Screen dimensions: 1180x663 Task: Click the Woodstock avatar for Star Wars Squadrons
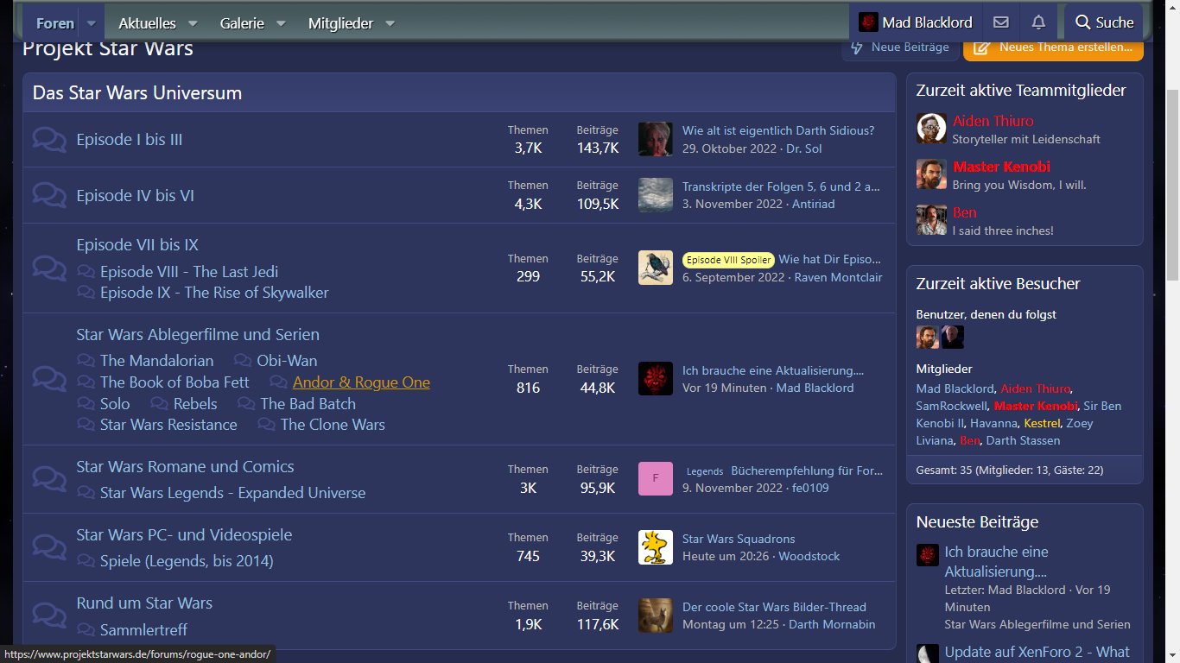(x=655, y=547)
